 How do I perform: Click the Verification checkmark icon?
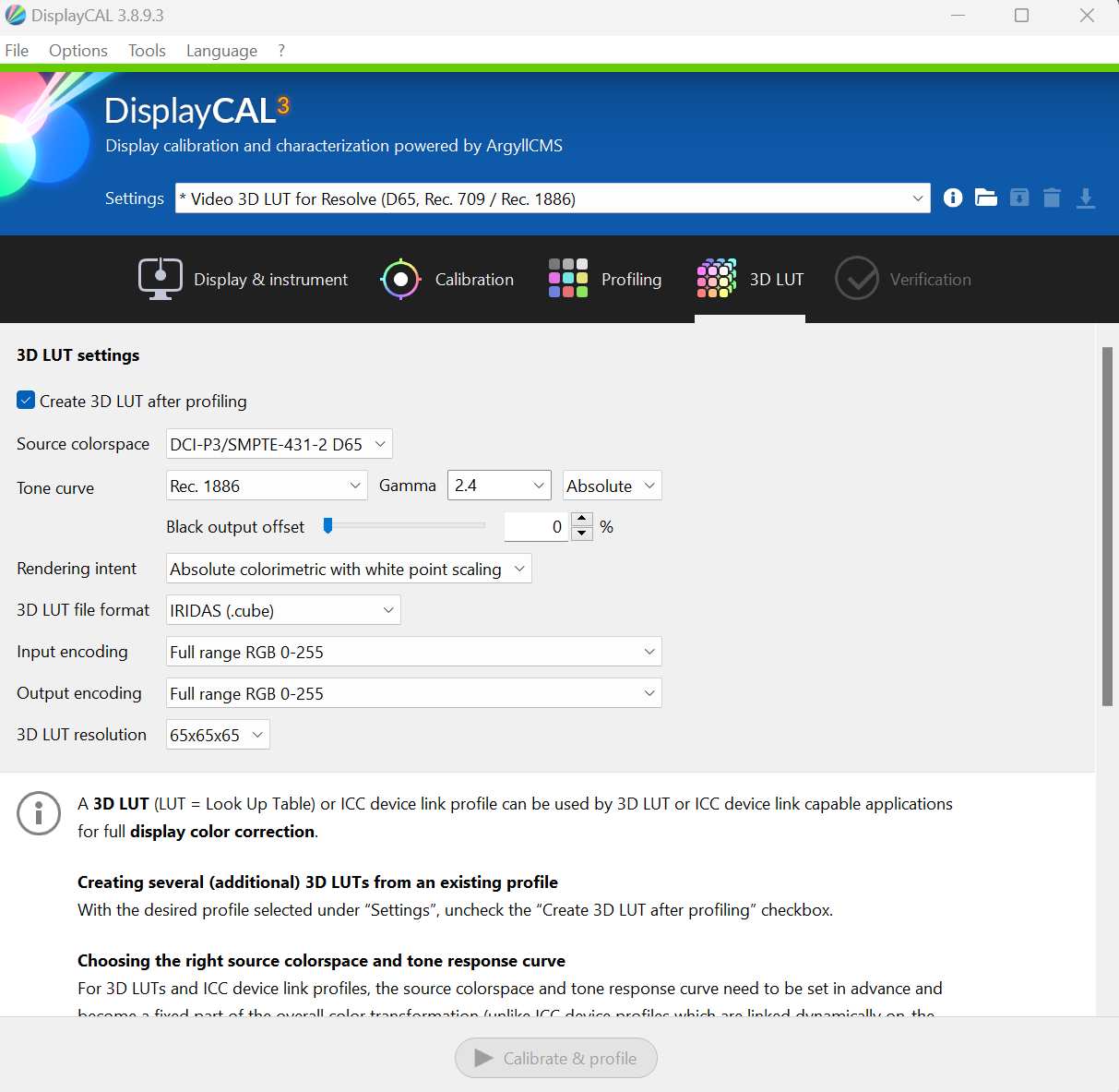tap(857, 278)
